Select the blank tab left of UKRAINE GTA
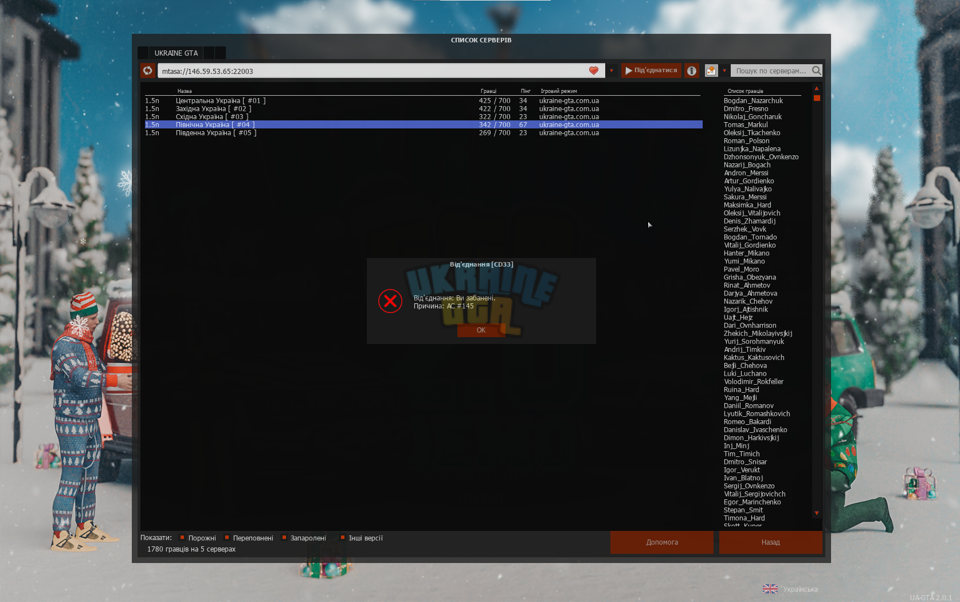This screenshot has height=602, width=960. click(143, 53)
